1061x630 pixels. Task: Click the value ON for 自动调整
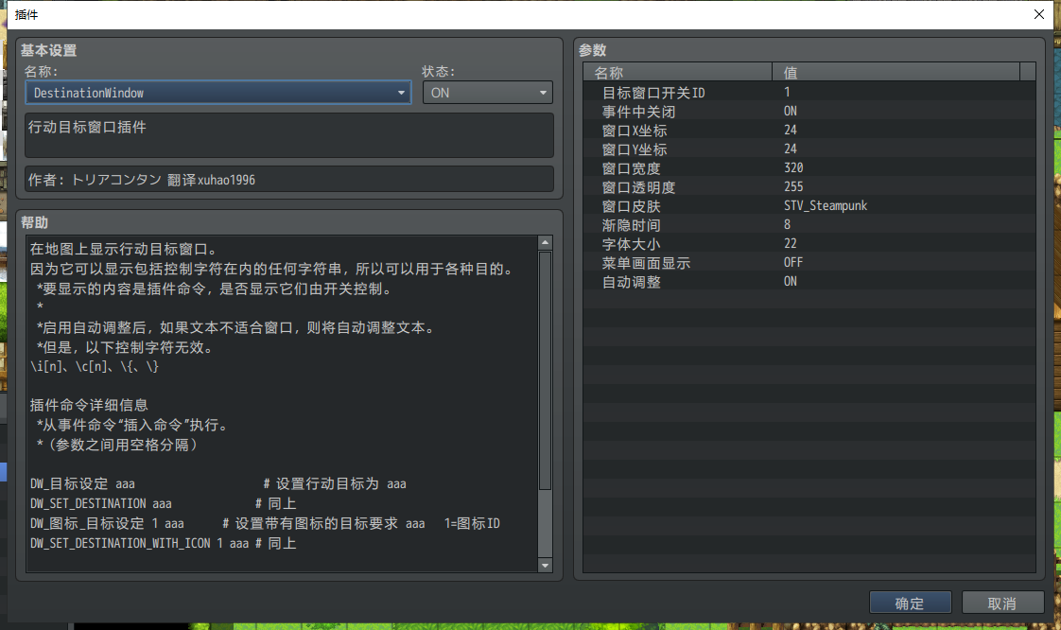[x=791, y=282]
